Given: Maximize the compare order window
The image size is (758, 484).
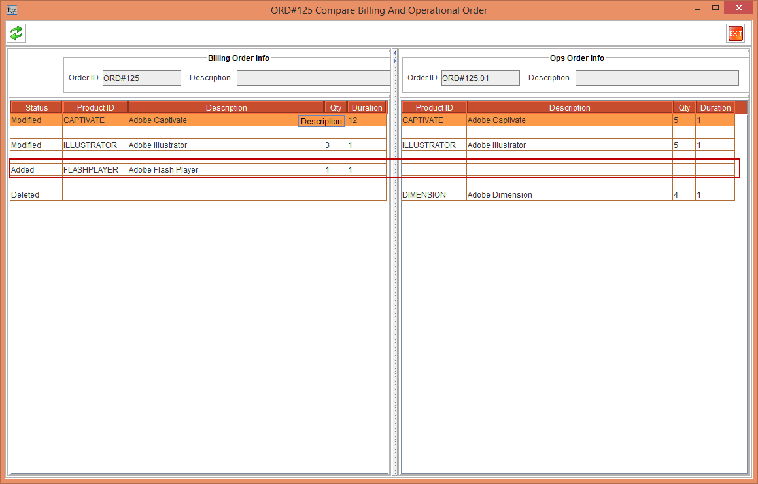Looking at the screenshot, I should point(715,9).
